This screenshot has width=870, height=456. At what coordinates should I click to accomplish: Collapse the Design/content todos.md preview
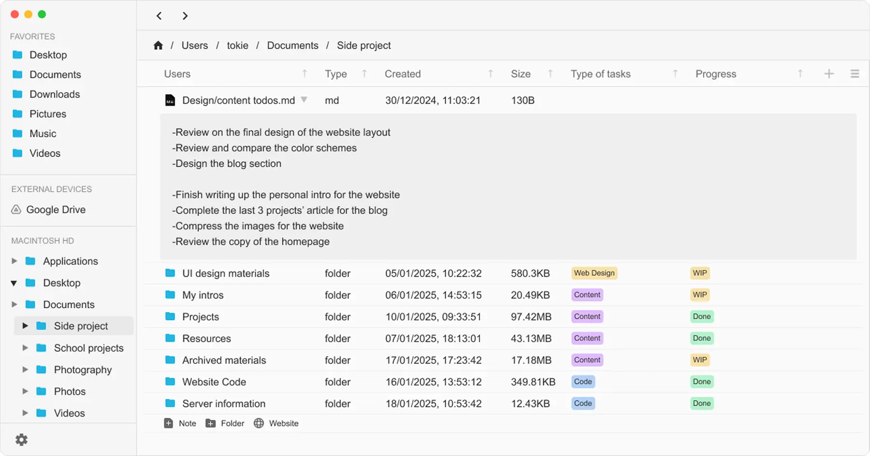click(304, 100)
